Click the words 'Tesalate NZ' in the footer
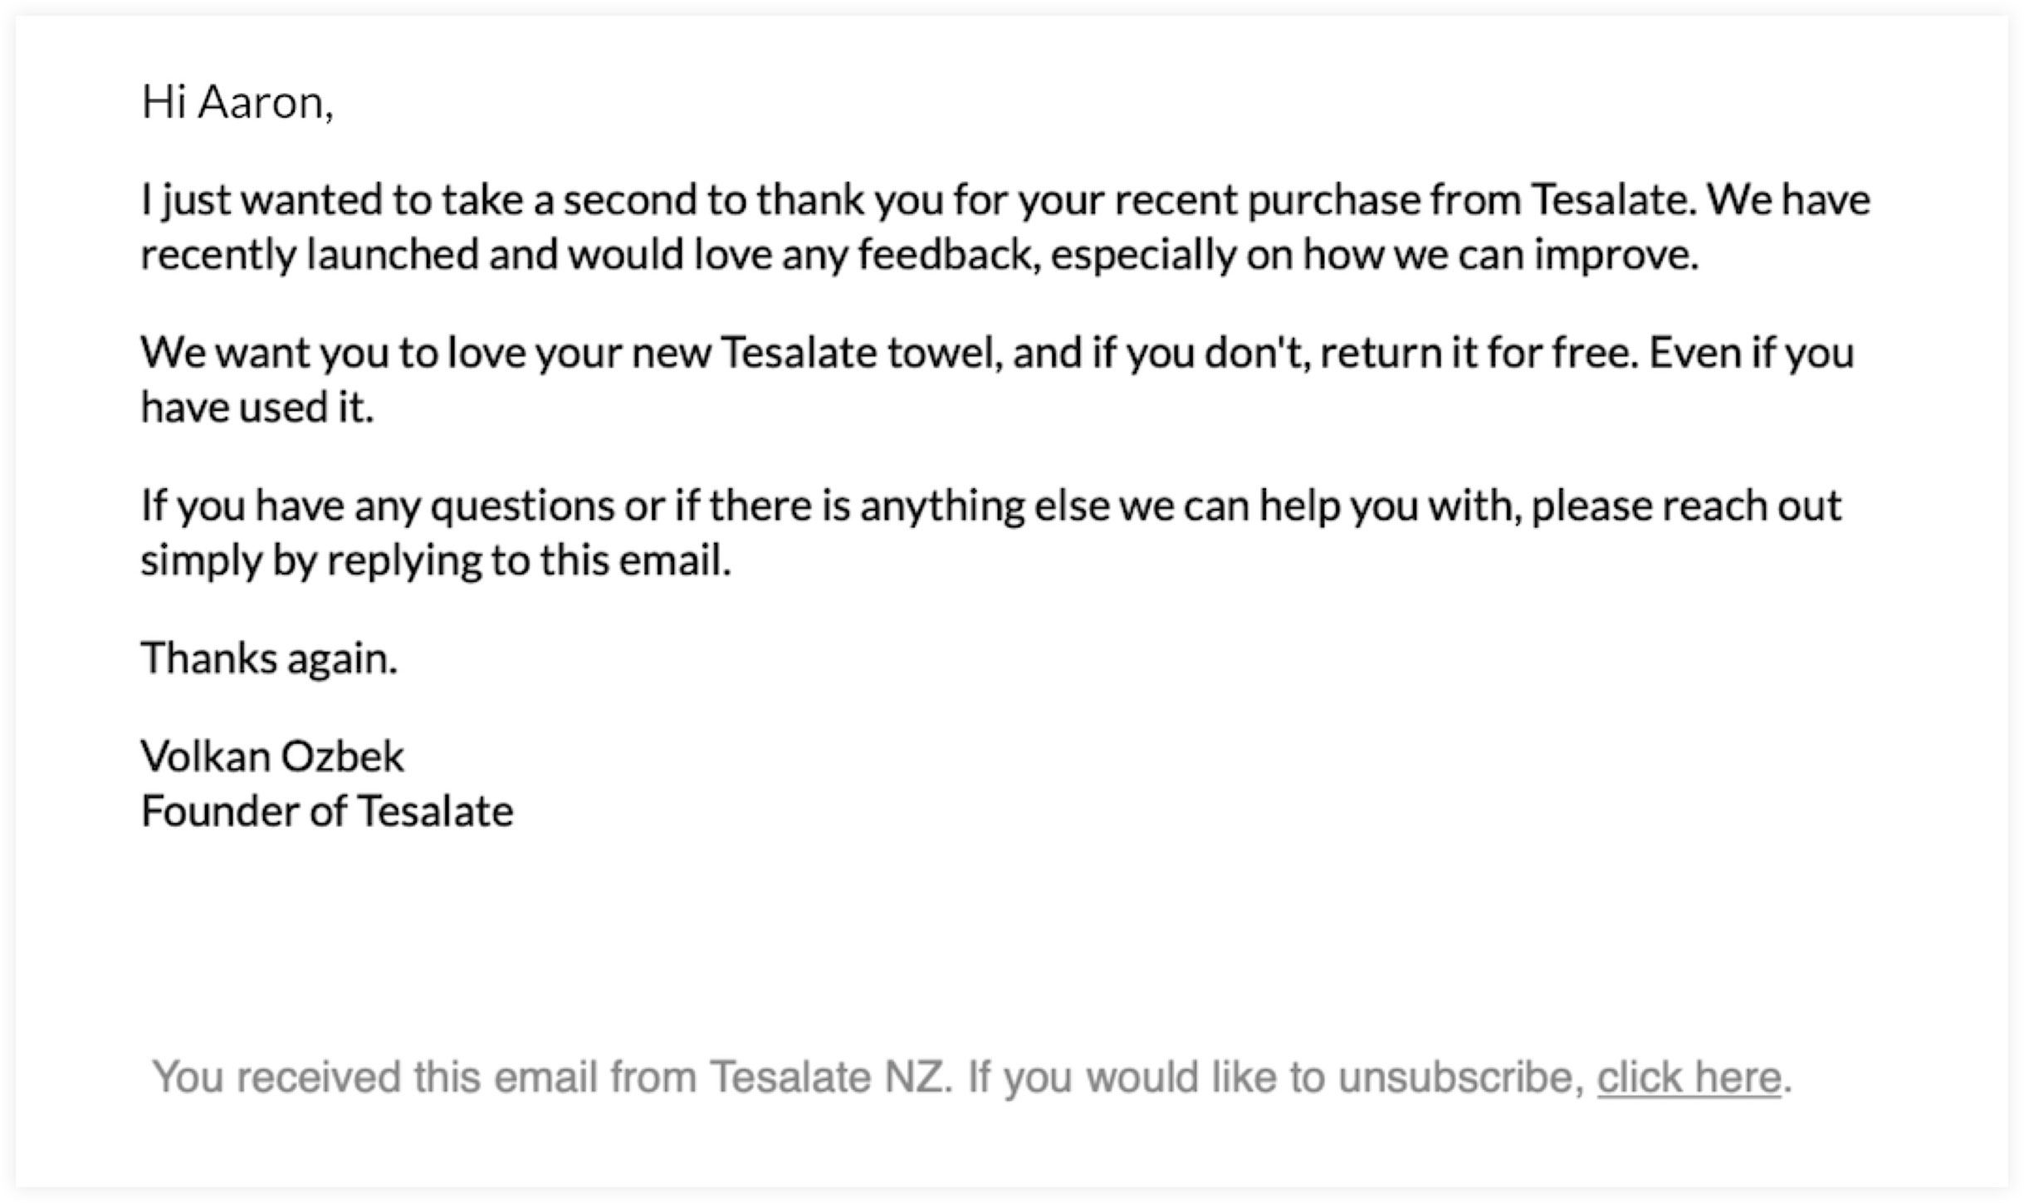 [827, 1078]
